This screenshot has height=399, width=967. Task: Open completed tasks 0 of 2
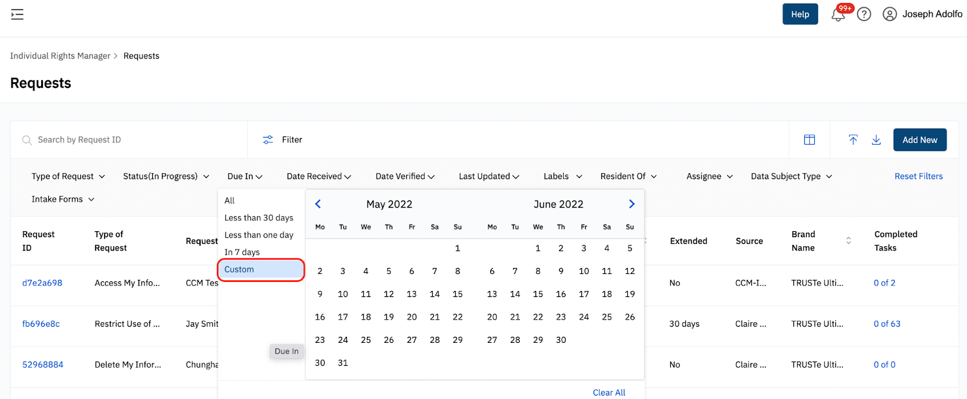tap(885, 283)
